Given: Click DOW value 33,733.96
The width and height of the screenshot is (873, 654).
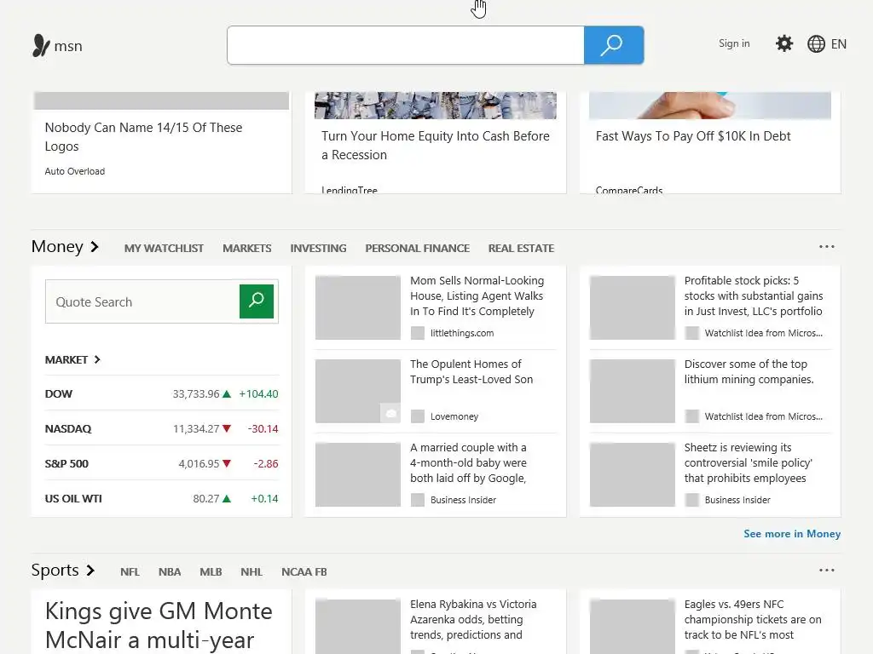Looking at the screenshot, I should click(x=196, y=393).
